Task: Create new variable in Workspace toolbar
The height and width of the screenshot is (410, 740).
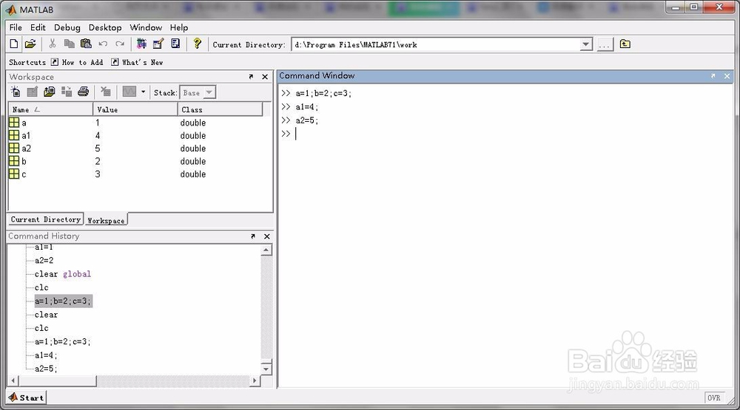Action: click(16, 92)
